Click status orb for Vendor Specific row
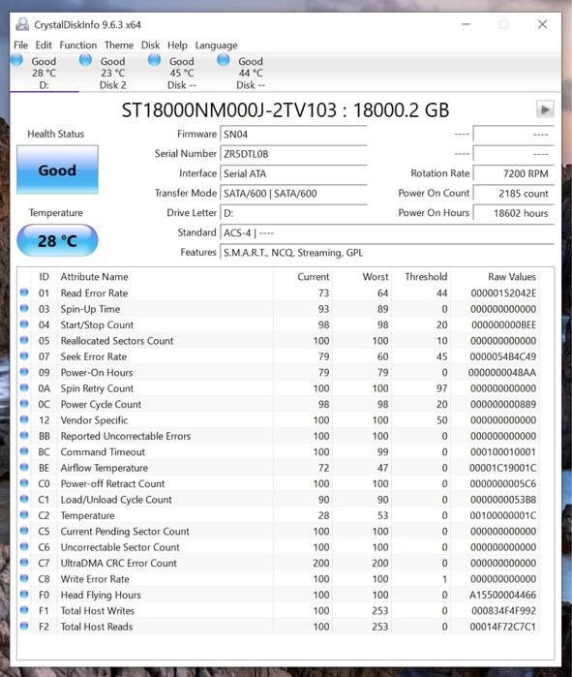 24,419
